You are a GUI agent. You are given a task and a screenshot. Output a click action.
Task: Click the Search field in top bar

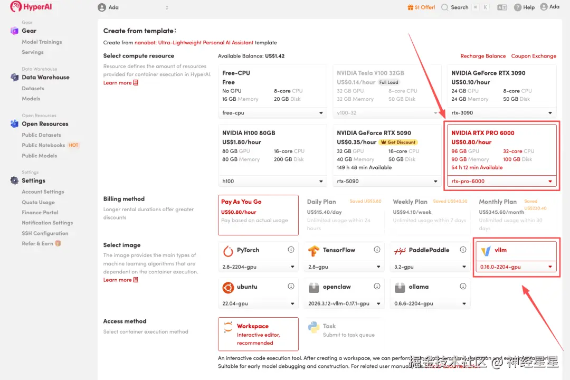coord(464,7)
